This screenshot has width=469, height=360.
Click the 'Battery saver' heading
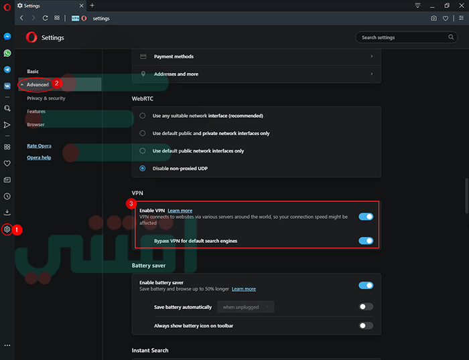pos(149,266)
